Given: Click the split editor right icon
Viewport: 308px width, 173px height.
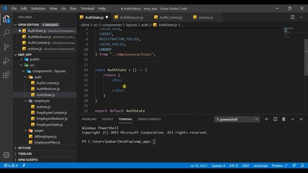Looking at the screenshot, I should tap(293, 17).
